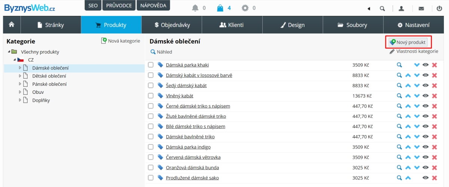Click tag icon of Vlněný kabát
This screenshot has height=187, width=449.
click(161, 96)
